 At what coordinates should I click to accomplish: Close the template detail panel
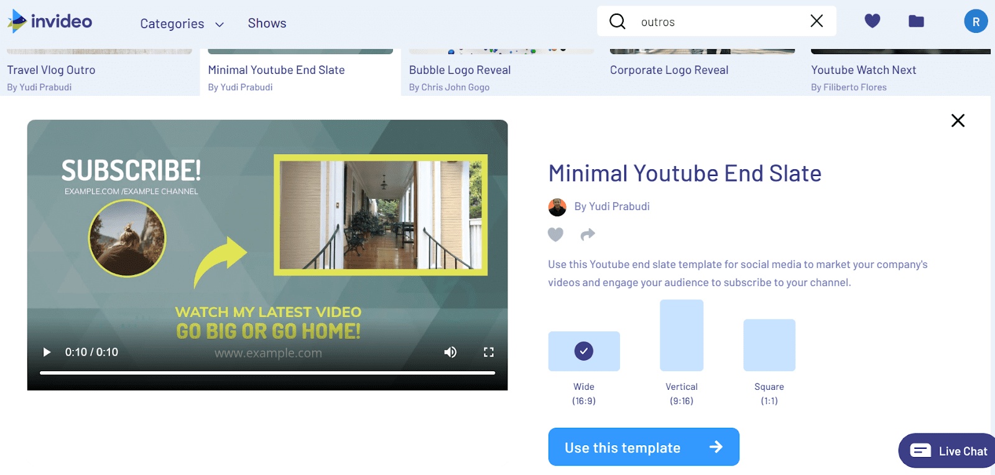point(957,121)
